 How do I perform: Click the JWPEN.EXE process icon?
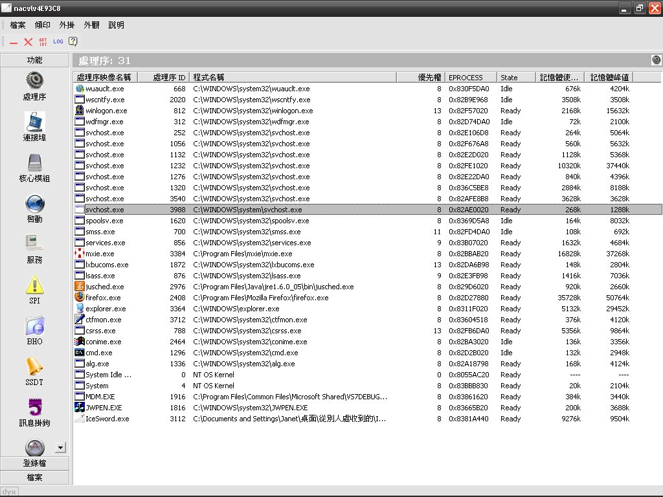tap(79, 407)
